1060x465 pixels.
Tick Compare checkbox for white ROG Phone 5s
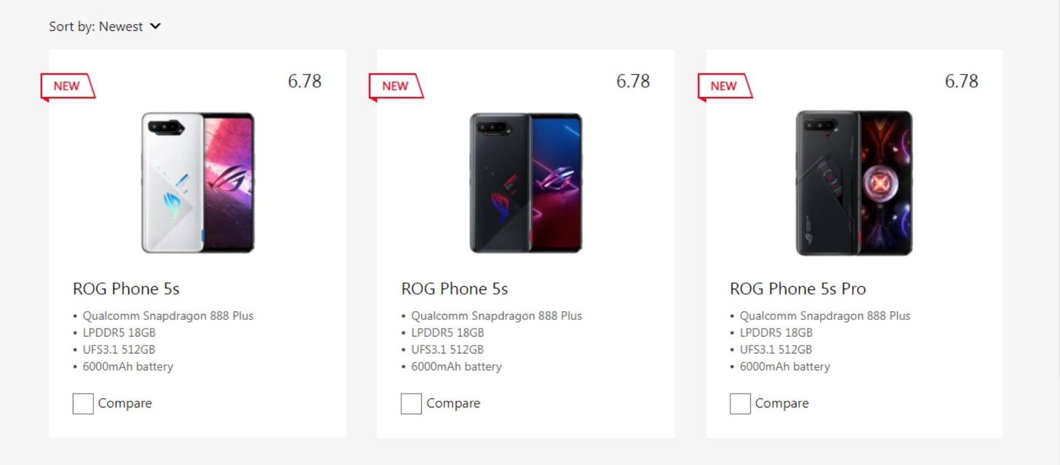pos(83,404)
